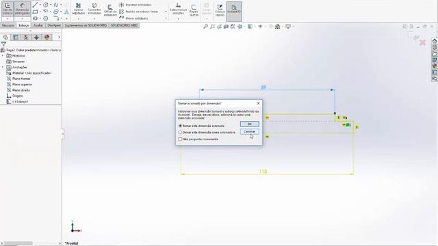This screenshot has width=438, height=246.
Task: Switch to the Avaliar tab
Action: pos(38,25)
